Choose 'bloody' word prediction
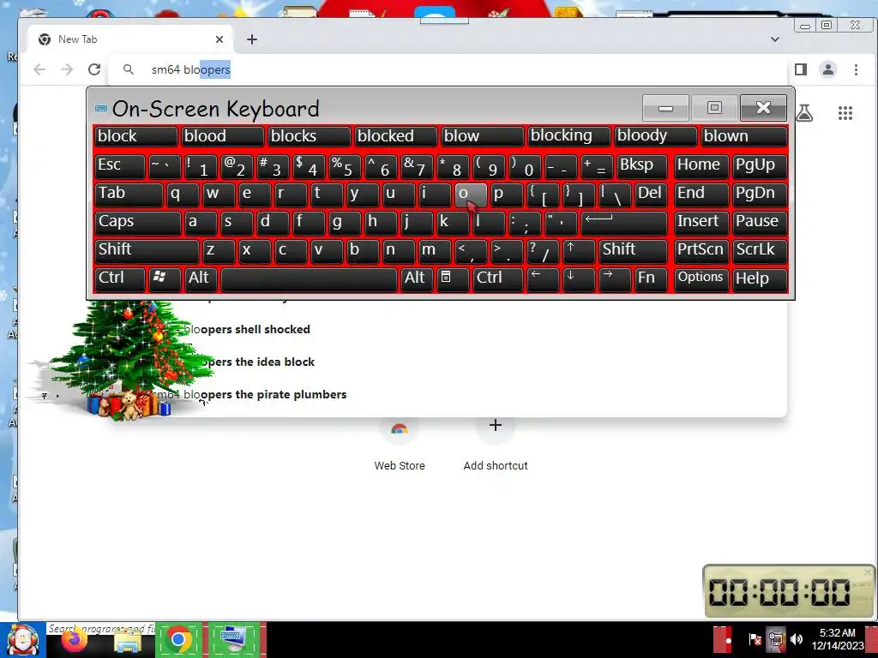This screenshot has width=878, height=658. point(655,136)
